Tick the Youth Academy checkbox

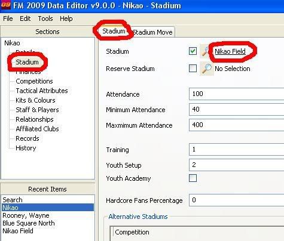[193, 178]
